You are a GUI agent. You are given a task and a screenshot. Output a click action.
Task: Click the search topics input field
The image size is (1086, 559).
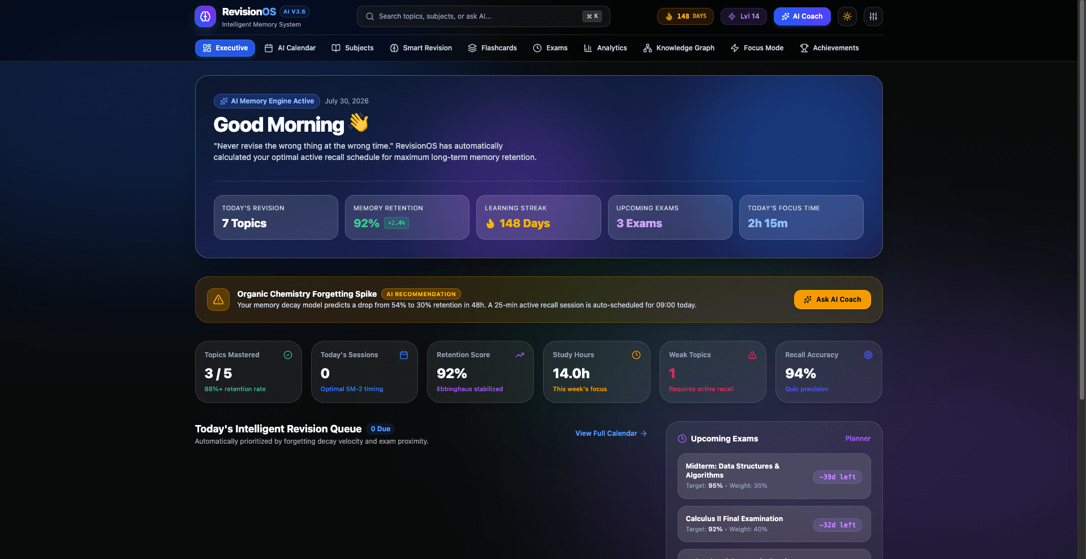coord(483,16)
